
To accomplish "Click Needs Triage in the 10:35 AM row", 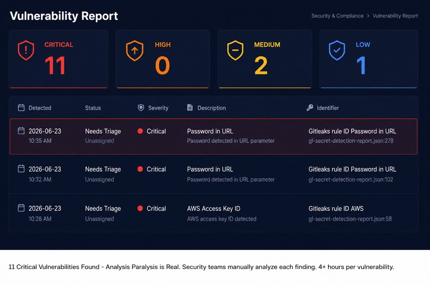I will [103, 132].
